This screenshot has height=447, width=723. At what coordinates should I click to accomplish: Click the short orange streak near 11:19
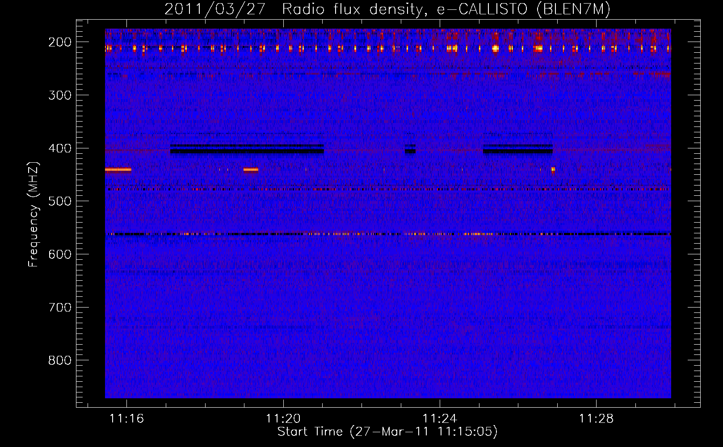[251, 169]
